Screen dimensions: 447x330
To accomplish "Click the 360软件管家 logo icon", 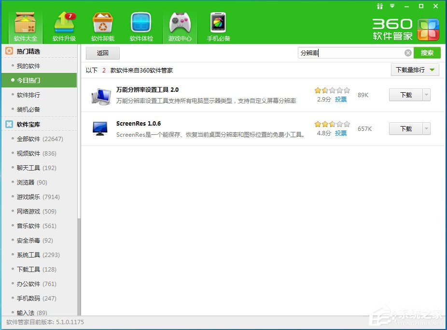I will point(429,29).
